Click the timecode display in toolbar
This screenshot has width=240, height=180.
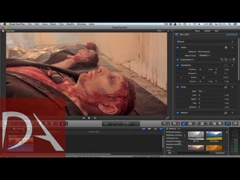point(121,123)
